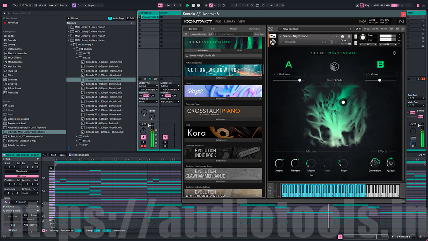Switch to Kontakt Automation tab
The image size is (428, 241).
click(x=254, y=29)
